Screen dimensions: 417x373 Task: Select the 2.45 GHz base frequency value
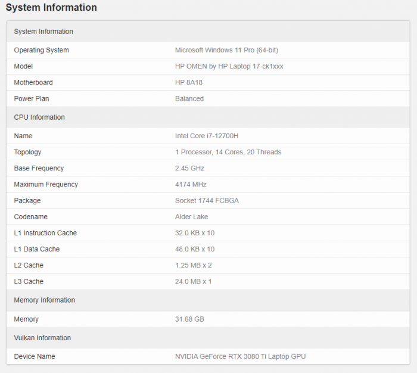point(191,168)
